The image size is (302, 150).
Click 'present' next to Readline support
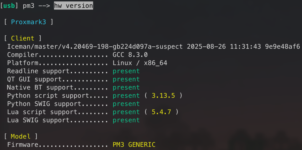point(126,71)
